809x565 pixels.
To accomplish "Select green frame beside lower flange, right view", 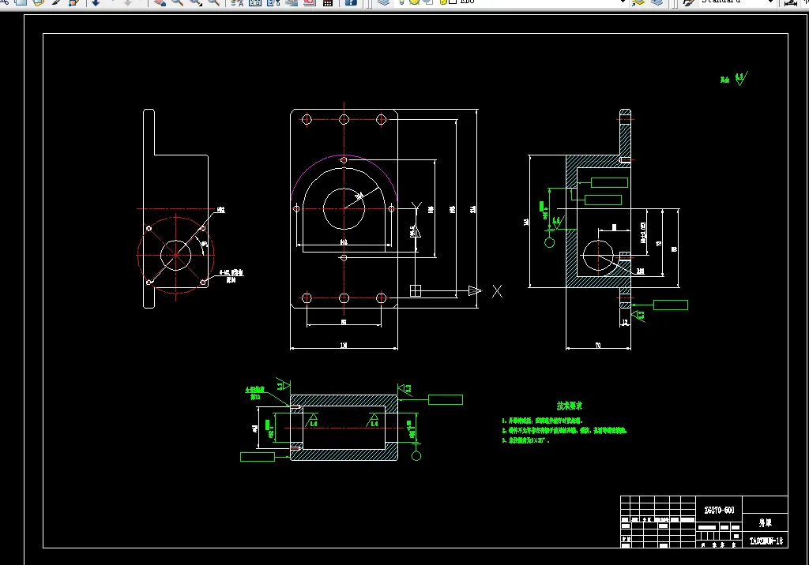I will tap(670, 305).
